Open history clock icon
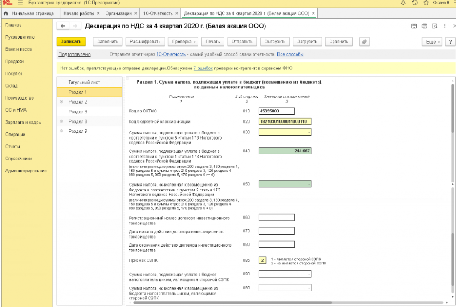The image size is (456, 307). tap(415, 3)
